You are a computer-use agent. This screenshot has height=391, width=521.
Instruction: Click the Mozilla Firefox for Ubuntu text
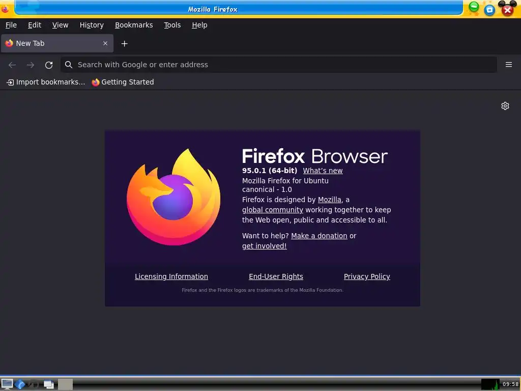point(285,181)
